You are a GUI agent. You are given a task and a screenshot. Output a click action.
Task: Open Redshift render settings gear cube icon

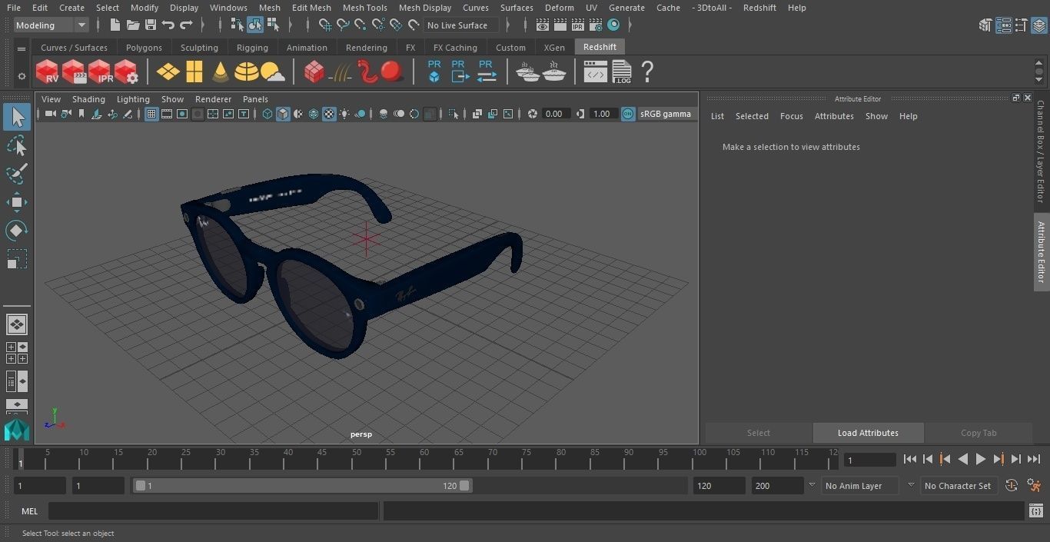coord(126,72)
